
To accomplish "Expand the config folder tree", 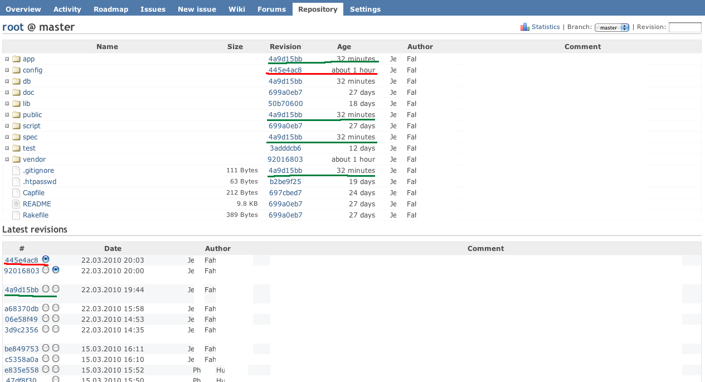I will [7, 70].
